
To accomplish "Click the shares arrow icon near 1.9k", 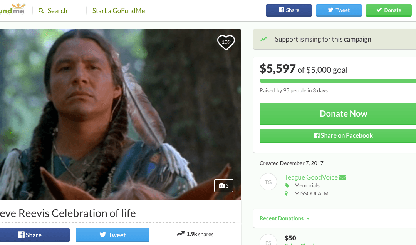I will tap(180, 234).
